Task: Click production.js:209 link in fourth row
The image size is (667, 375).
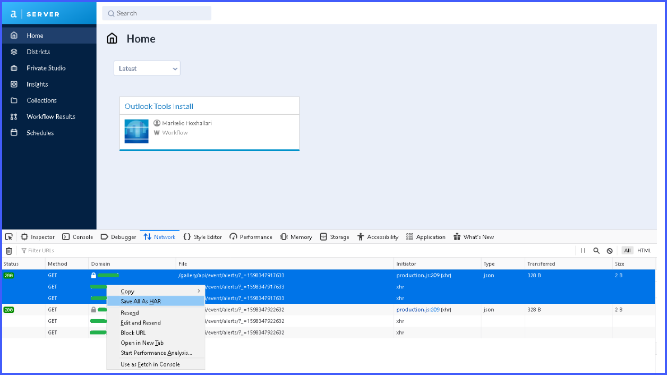Action: (418, 310)
